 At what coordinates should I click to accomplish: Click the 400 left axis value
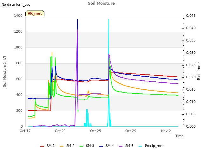19,95
